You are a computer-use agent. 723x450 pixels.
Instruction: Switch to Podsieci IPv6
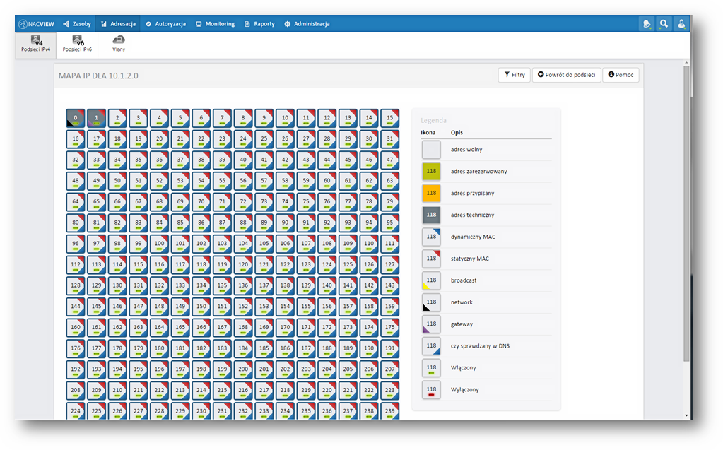pos(78,44)
